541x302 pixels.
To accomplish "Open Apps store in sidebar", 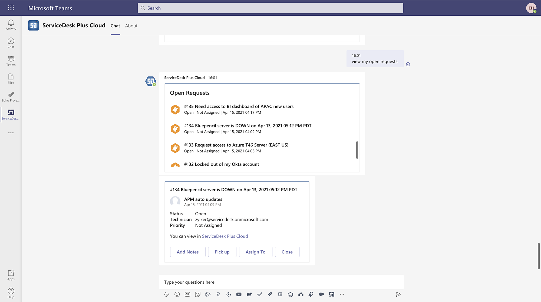I will click(11, 275).
